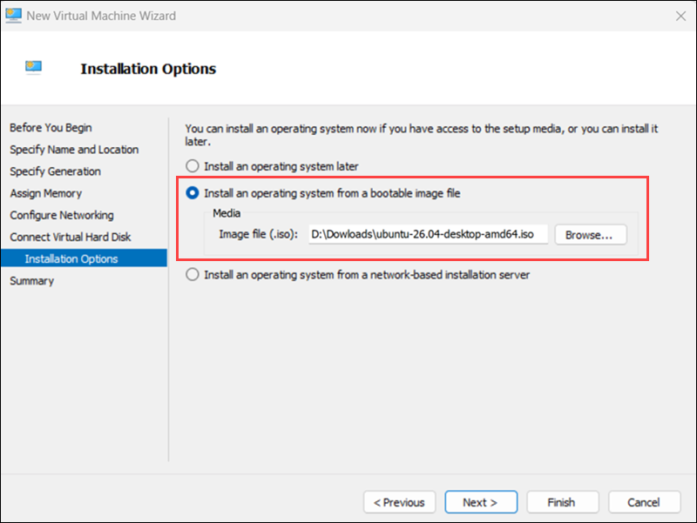Cancel the wizard
Screen dimensions: 697x523
point(645,502)
